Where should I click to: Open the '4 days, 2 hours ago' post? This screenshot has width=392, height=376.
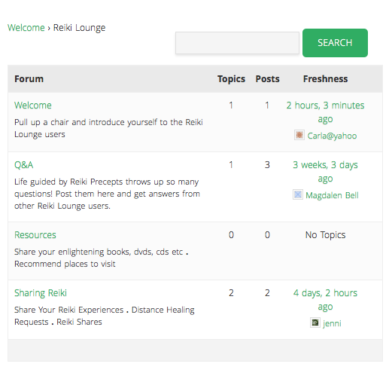point(325,300)
